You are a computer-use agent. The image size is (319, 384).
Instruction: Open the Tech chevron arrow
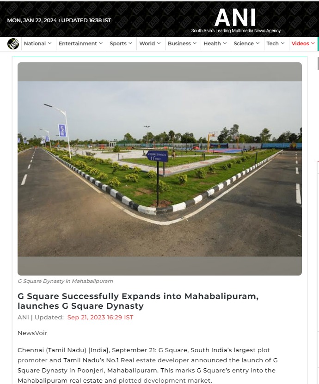[x=282, y=43]
